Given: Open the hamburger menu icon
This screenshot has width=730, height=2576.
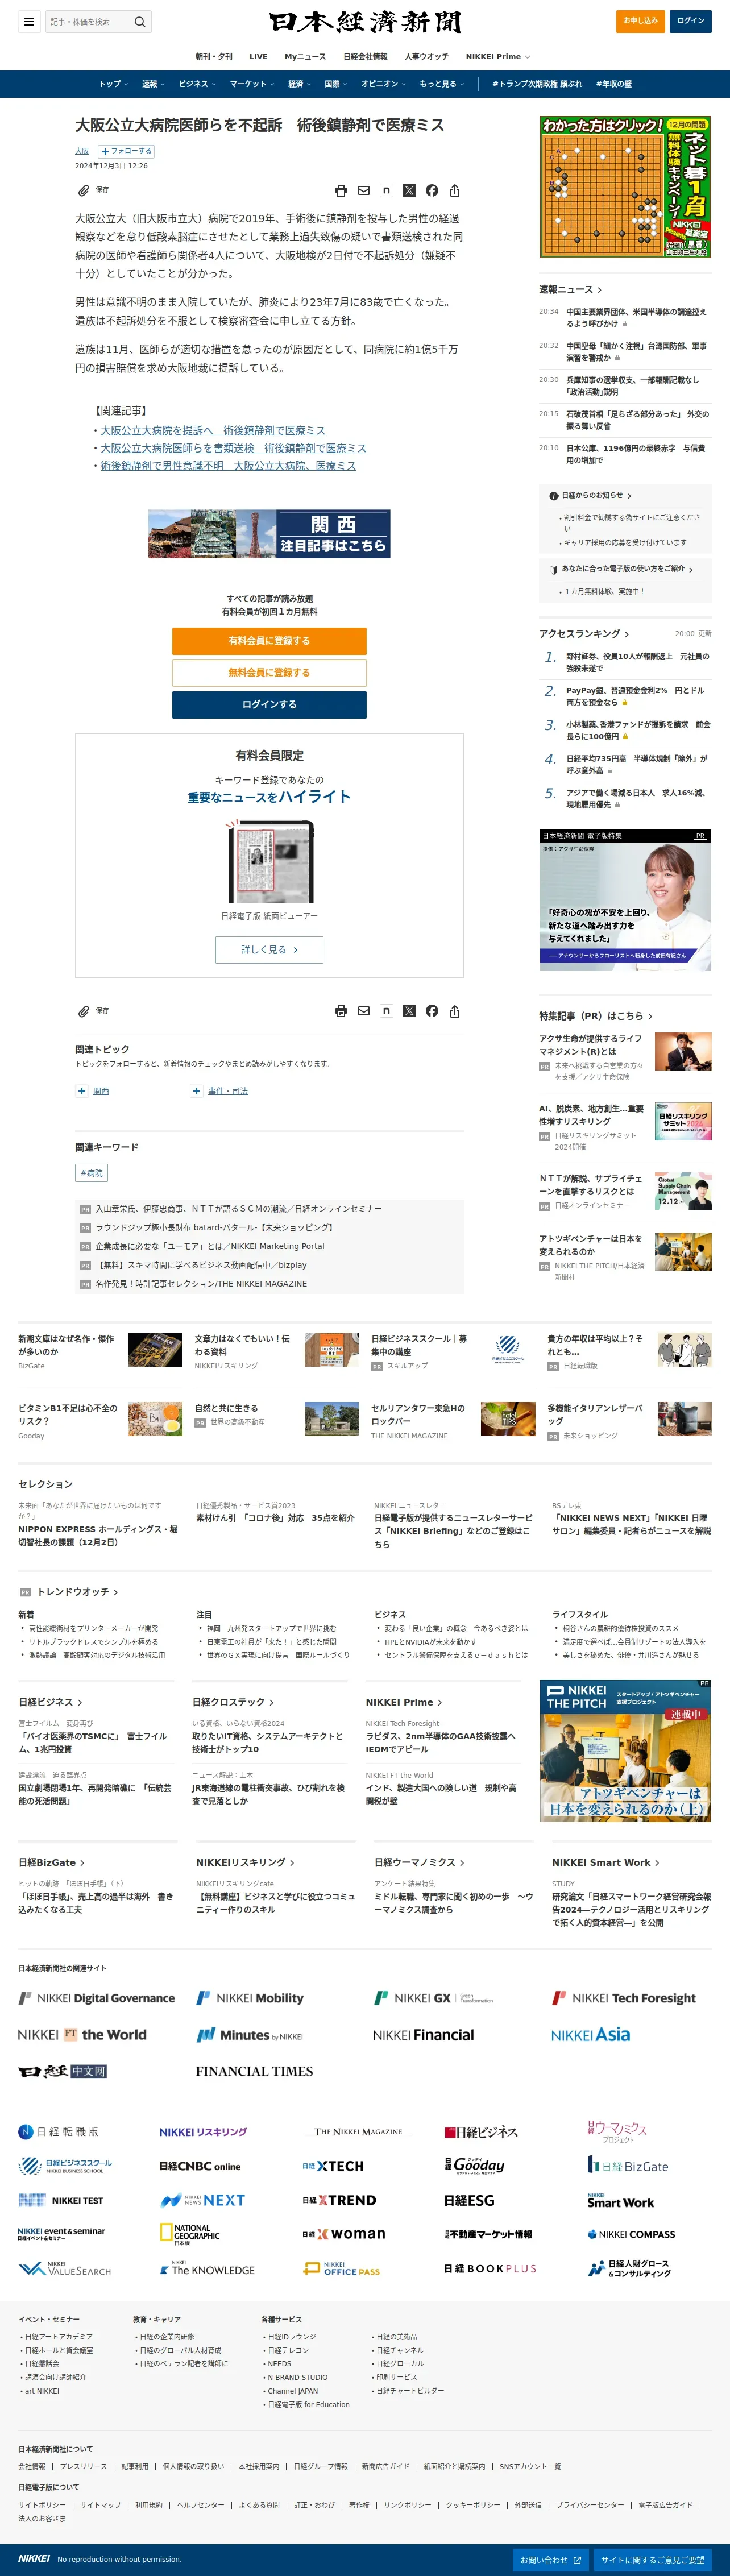Looking at the screenshot, I should tap(29, 21).
